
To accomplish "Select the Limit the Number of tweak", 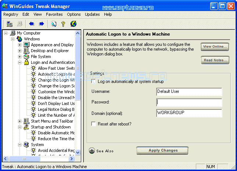I will pos(56,115).
